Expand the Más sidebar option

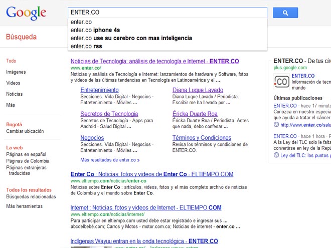(11, 105)
